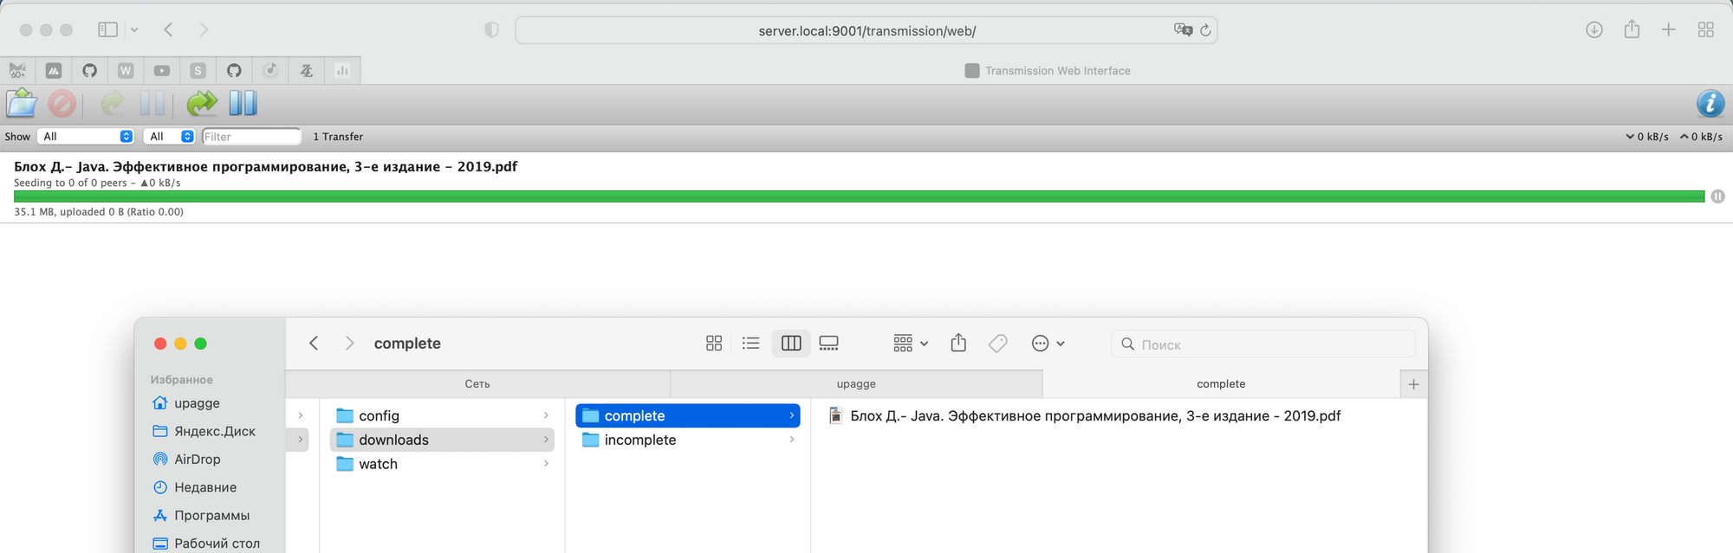Click the Finder share icon
The width and height of the screenshot is (1733, 553).
(x=958, y=344)
